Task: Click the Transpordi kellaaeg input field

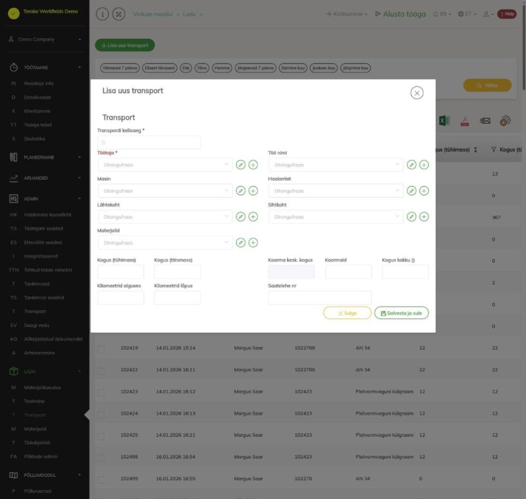Action: 149,143
